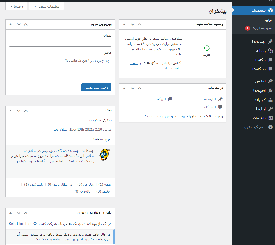Click the location pin icon beside Select location

point(35,224)
